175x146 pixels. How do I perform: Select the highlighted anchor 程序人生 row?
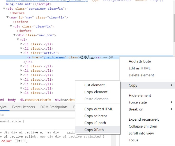click(x=59, y=57)
